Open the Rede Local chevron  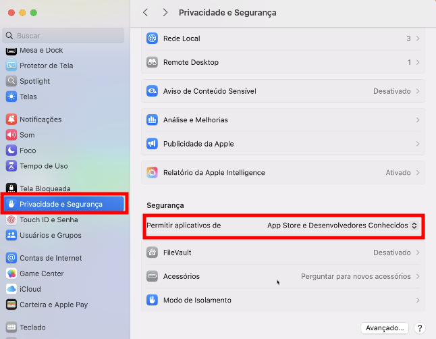418,38
